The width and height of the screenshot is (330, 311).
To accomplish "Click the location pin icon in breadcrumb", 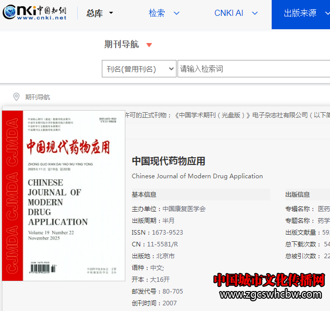I will tap(16, 97).
